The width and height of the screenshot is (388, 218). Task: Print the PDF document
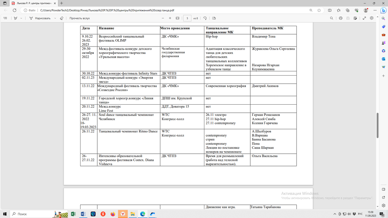coord(340,18)
